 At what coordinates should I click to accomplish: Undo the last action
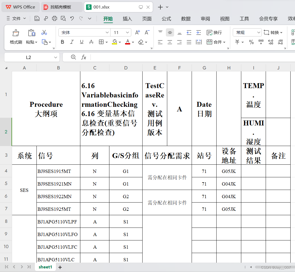tap(72, 18)
